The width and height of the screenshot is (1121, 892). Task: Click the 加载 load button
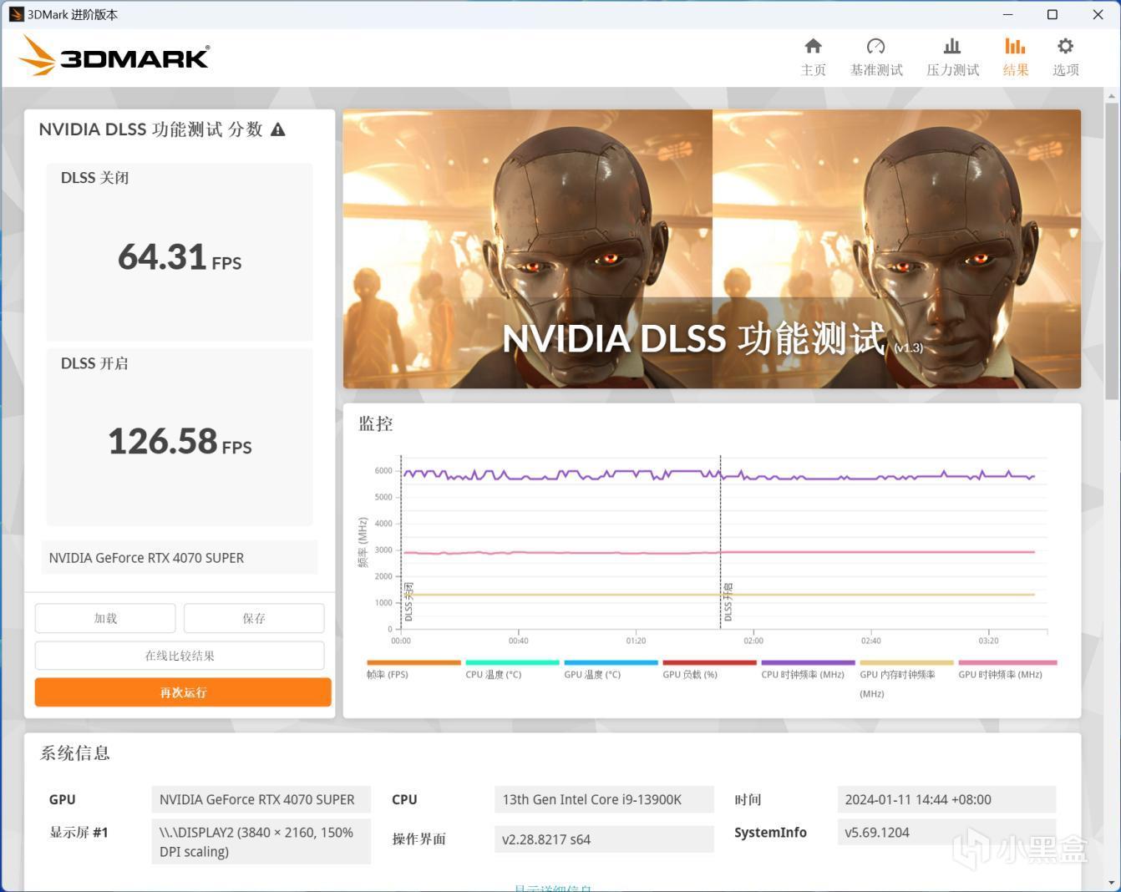click(x=105, y=618)
